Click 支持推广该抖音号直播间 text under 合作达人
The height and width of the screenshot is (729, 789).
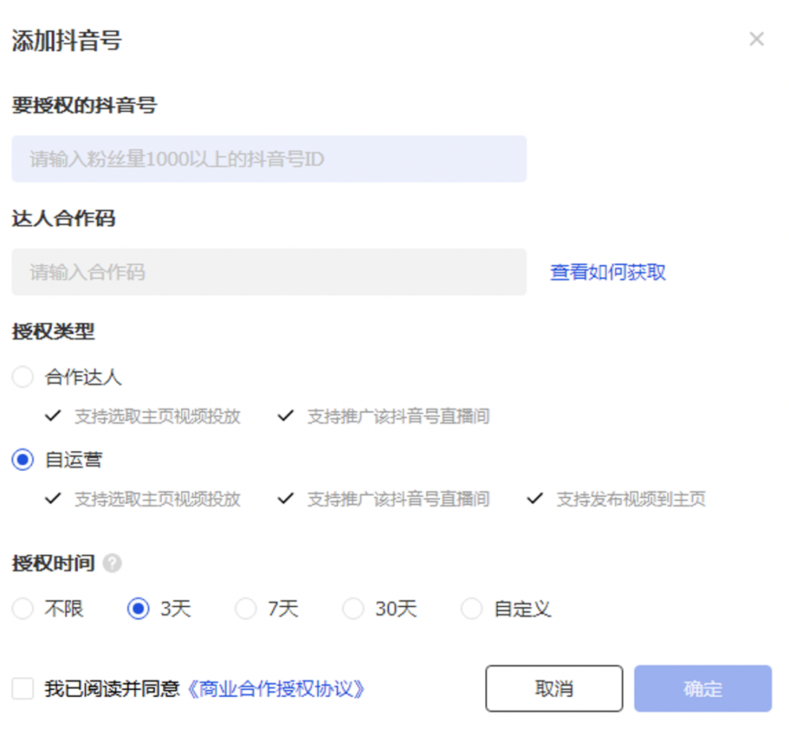click(399, 416)
